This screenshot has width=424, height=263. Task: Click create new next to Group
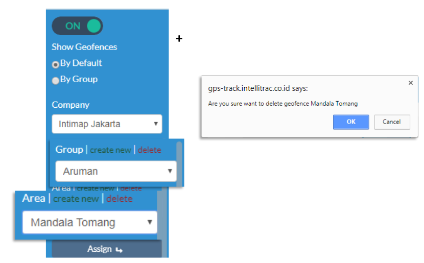tap(110, 150)
